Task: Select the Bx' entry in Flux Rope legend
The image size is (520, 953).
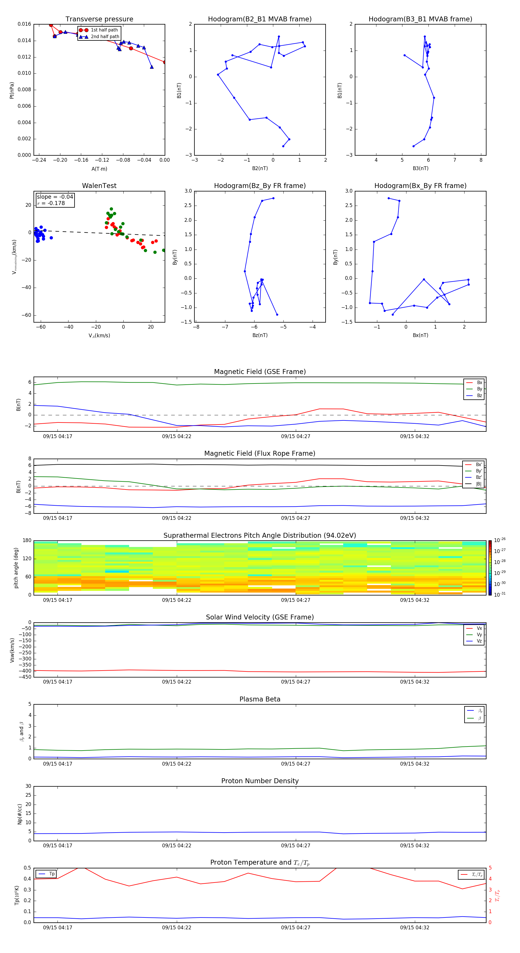Action: tap(473, 465)
